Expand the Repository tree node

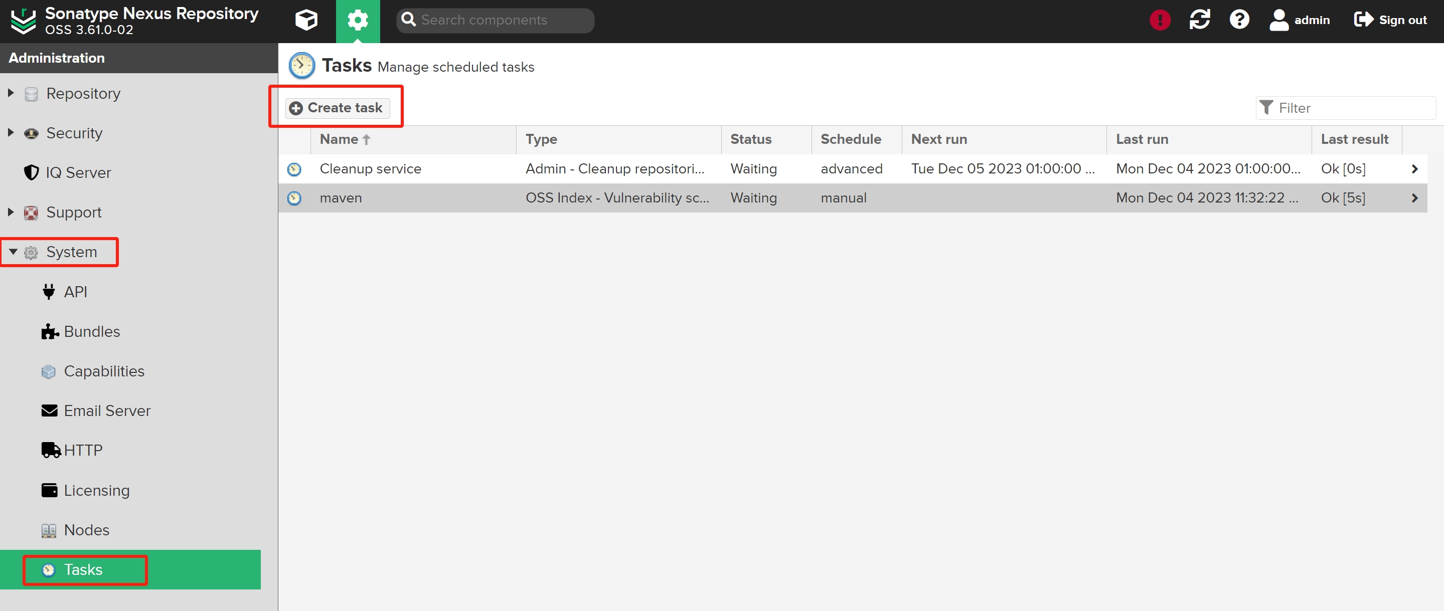point(11,93)
